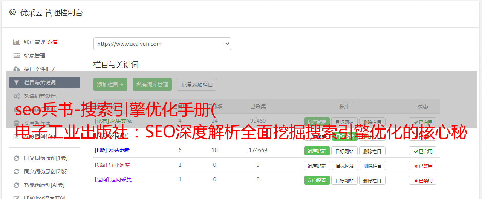Click the database icon for 文章暂存库

[17, 123]
